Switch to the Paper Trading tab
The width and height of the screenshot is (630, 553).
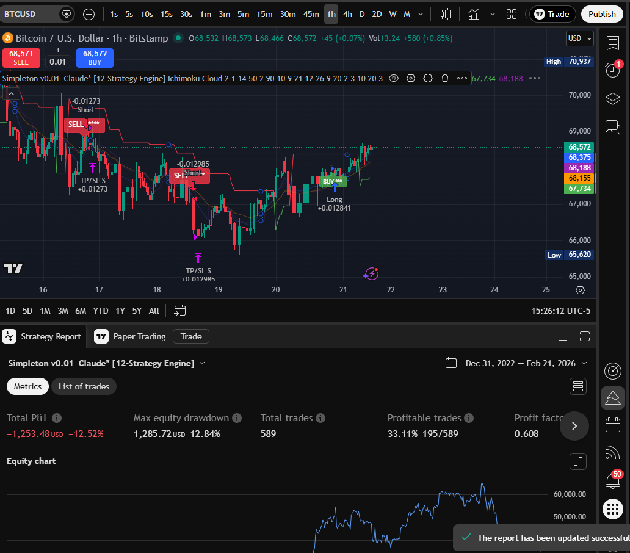tap(139, 336)
